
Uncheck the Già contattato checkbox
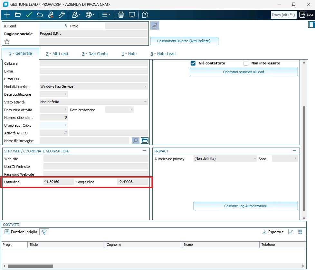click(193, 63)
